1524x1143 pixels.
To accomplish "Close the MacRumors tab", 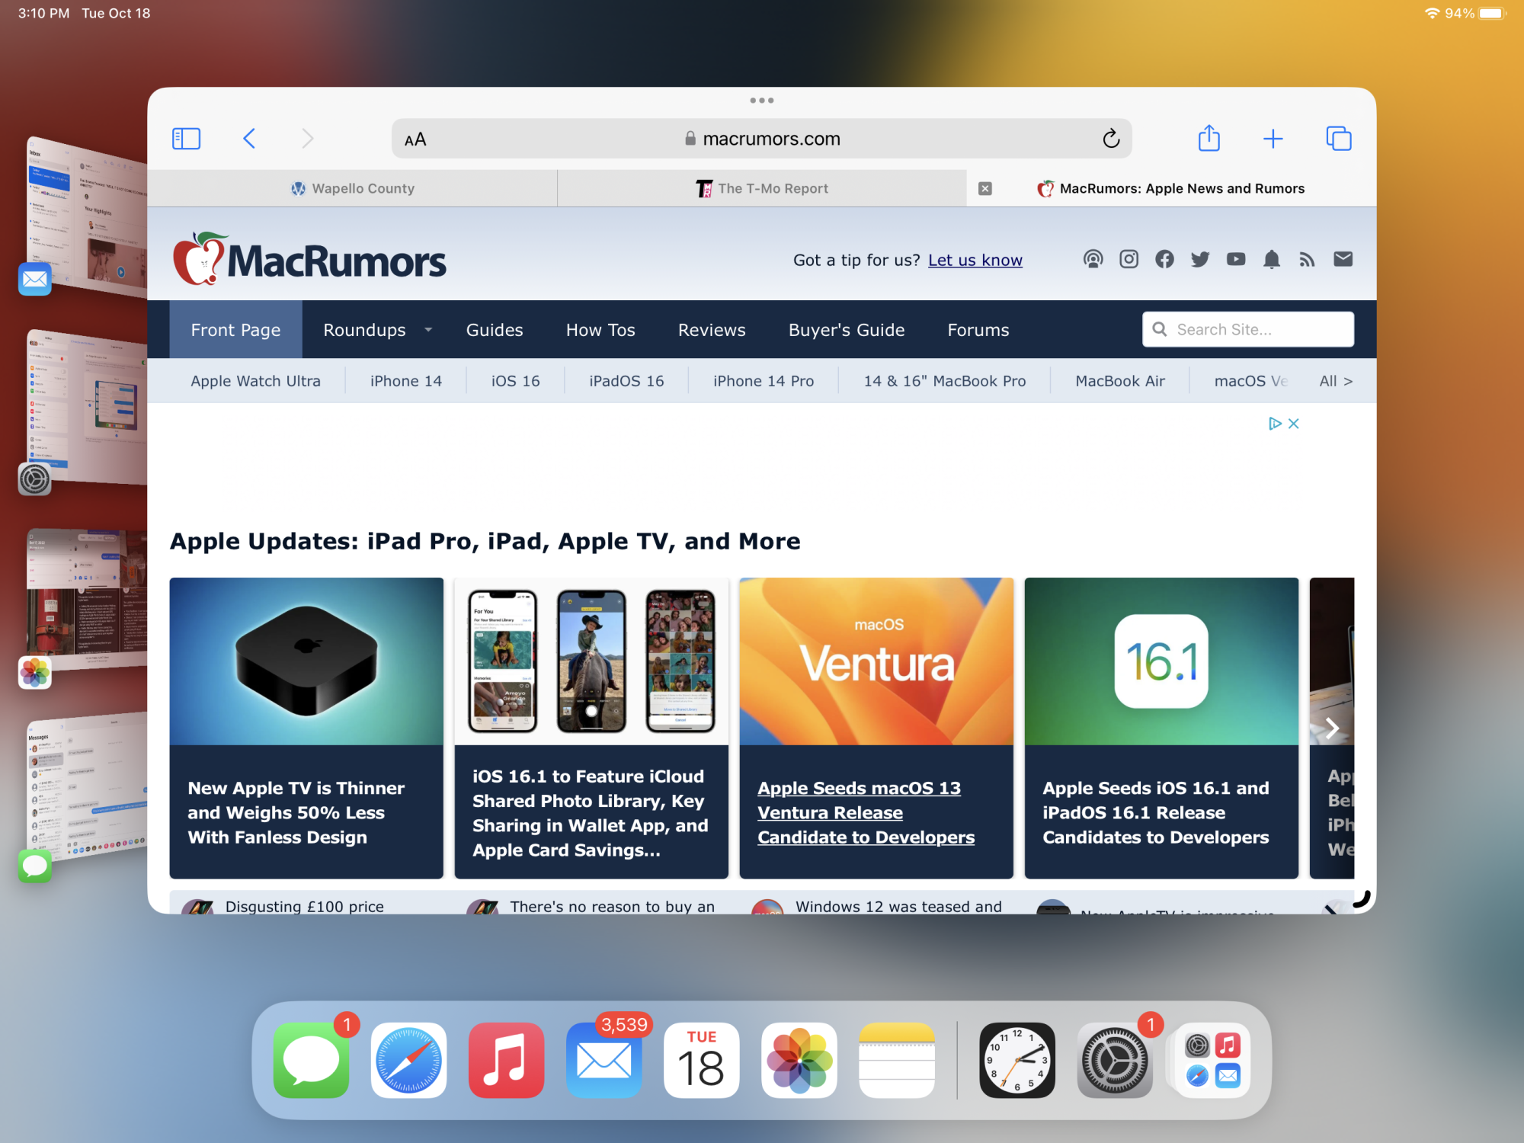I will click(x=985, y=188).
